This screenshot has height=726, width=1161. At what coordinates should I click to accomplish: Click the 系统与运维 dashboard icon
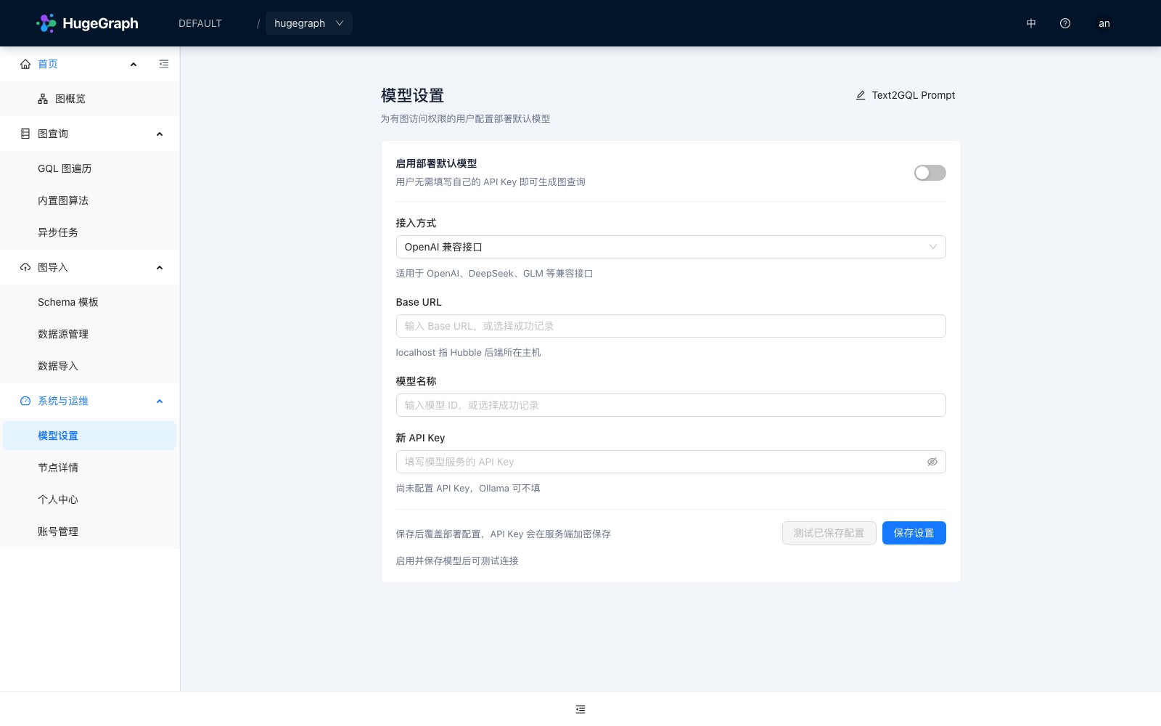point(25,401)
